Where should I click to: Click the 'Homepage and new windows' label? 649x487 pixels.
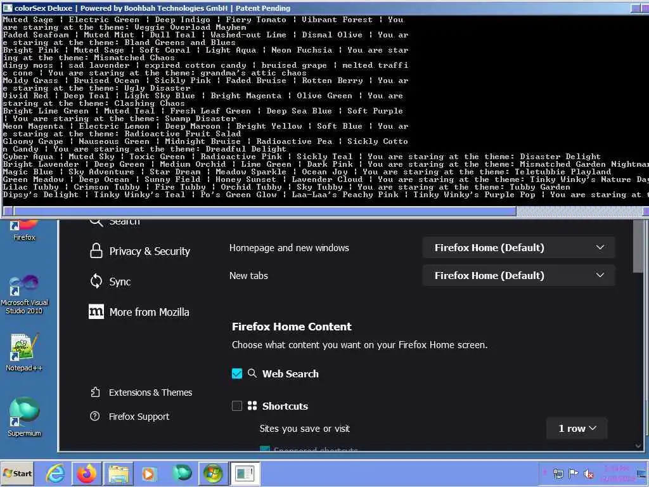289,248
